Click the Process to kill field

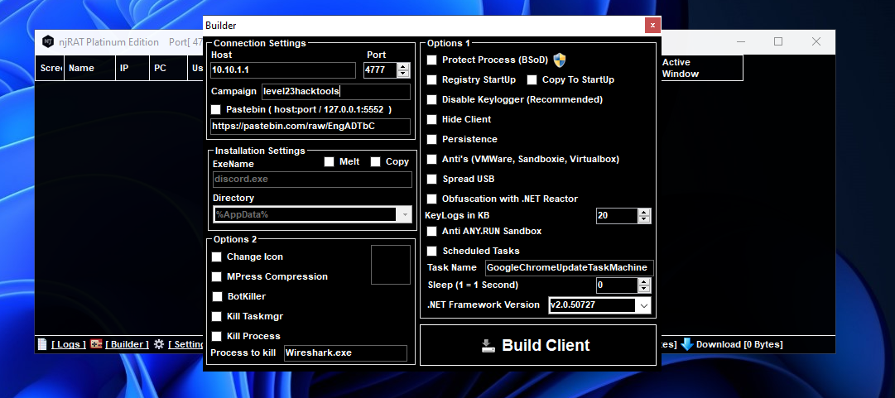coord(346,353)
